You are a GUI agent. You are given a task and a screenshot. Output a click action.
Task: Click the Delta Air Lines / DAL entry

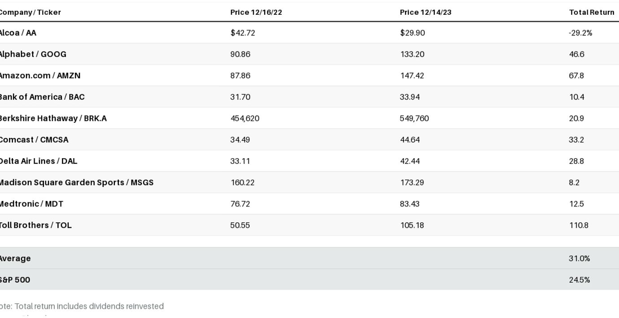[x=38, y=161]
